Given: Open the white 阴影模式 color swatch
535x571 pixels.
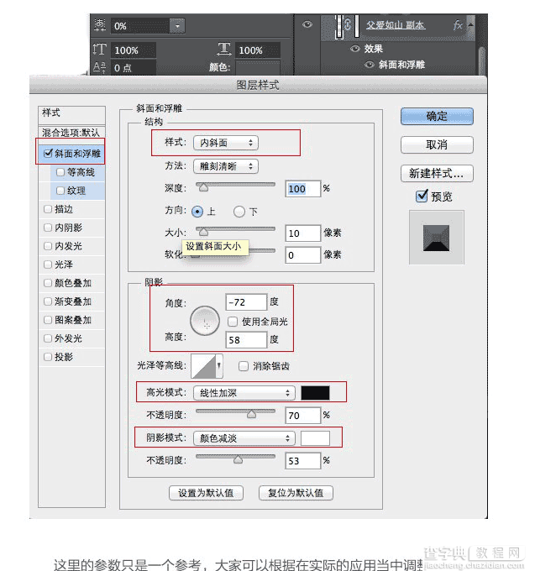Looking at the screenshot, I should [316, 438].
